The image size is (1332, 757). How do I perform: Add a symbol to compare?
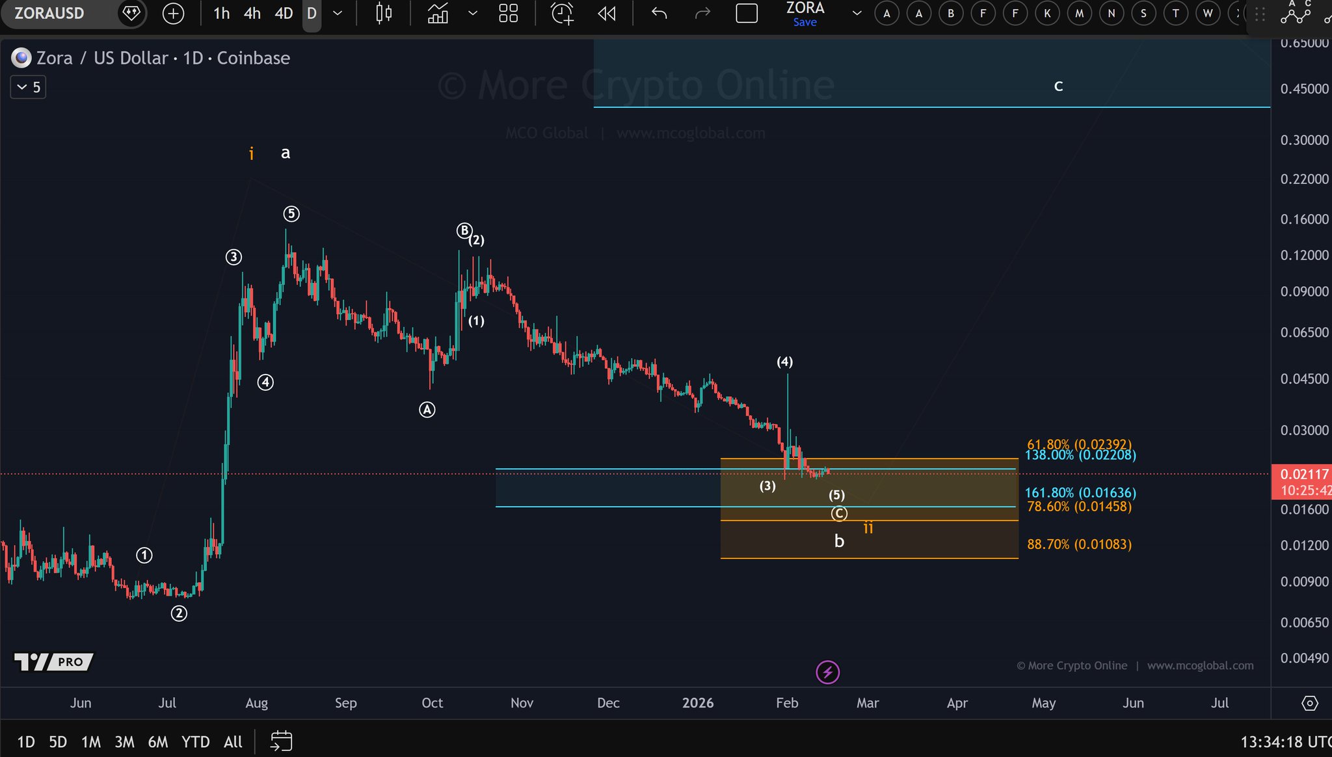pos(173,13)
